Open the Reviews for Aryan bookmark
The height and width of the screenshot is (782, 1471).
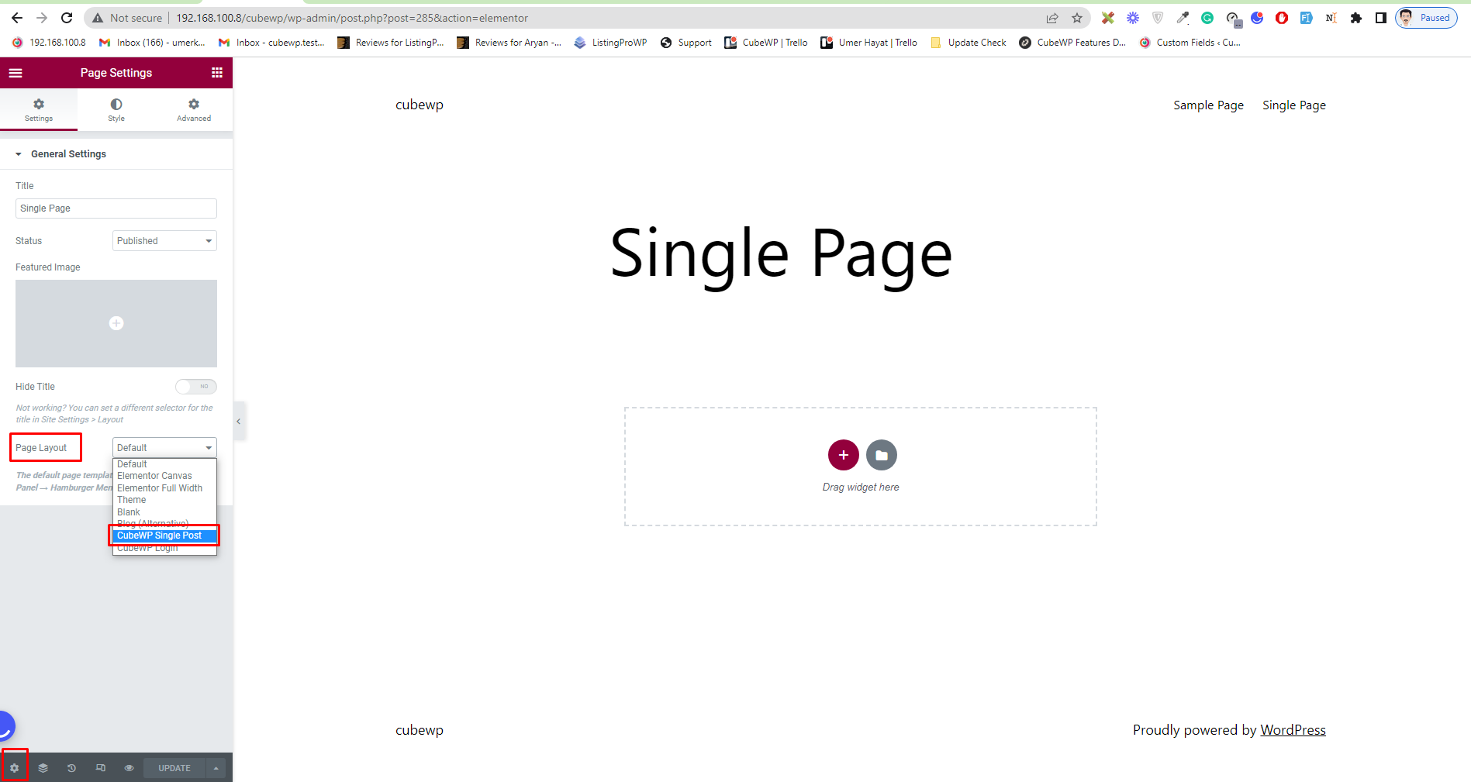coord(509,43)
